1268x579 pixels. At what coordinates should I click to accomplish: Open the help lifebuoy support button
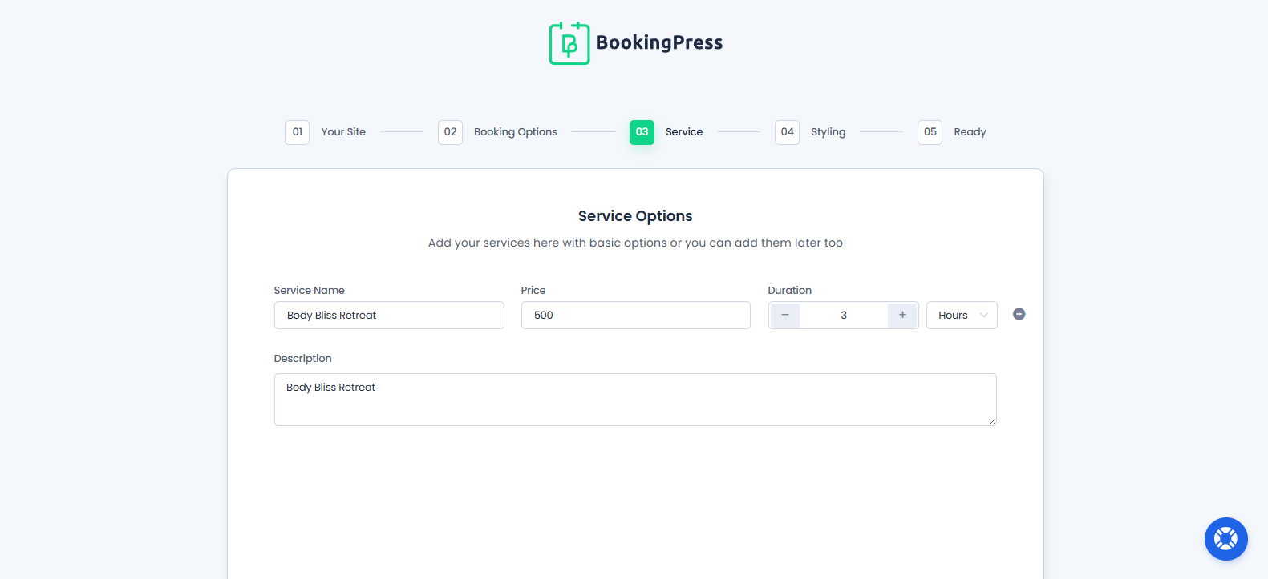tap(1225, 539)
